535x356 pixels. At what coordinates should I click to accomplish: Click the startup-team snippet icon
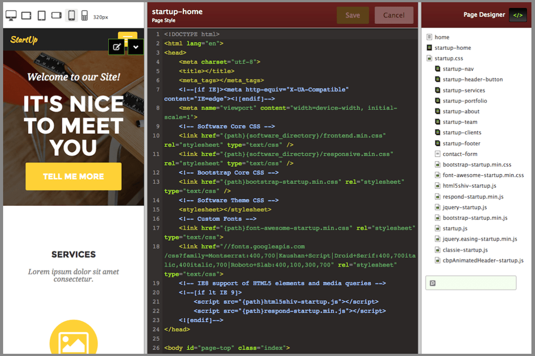(x=437, y=122)
